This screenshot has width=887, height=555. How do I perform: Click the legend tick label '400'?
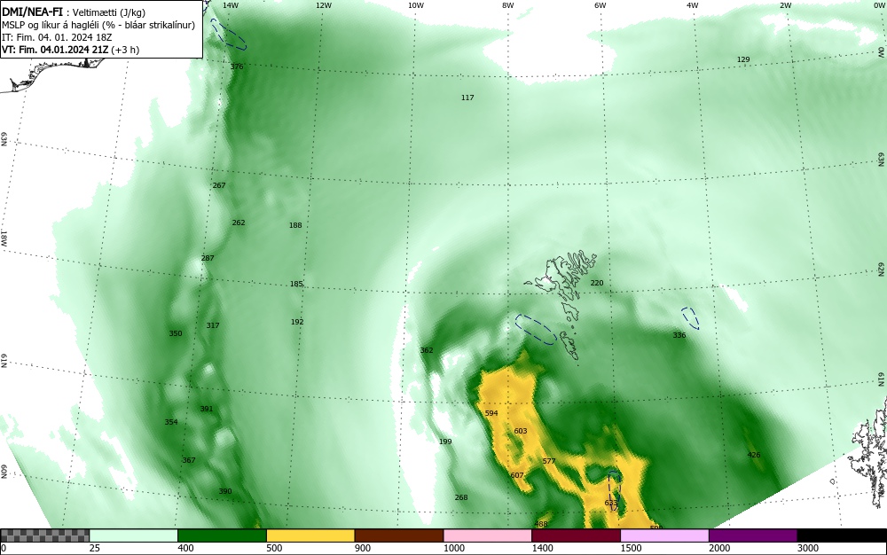tap(185, 548)
